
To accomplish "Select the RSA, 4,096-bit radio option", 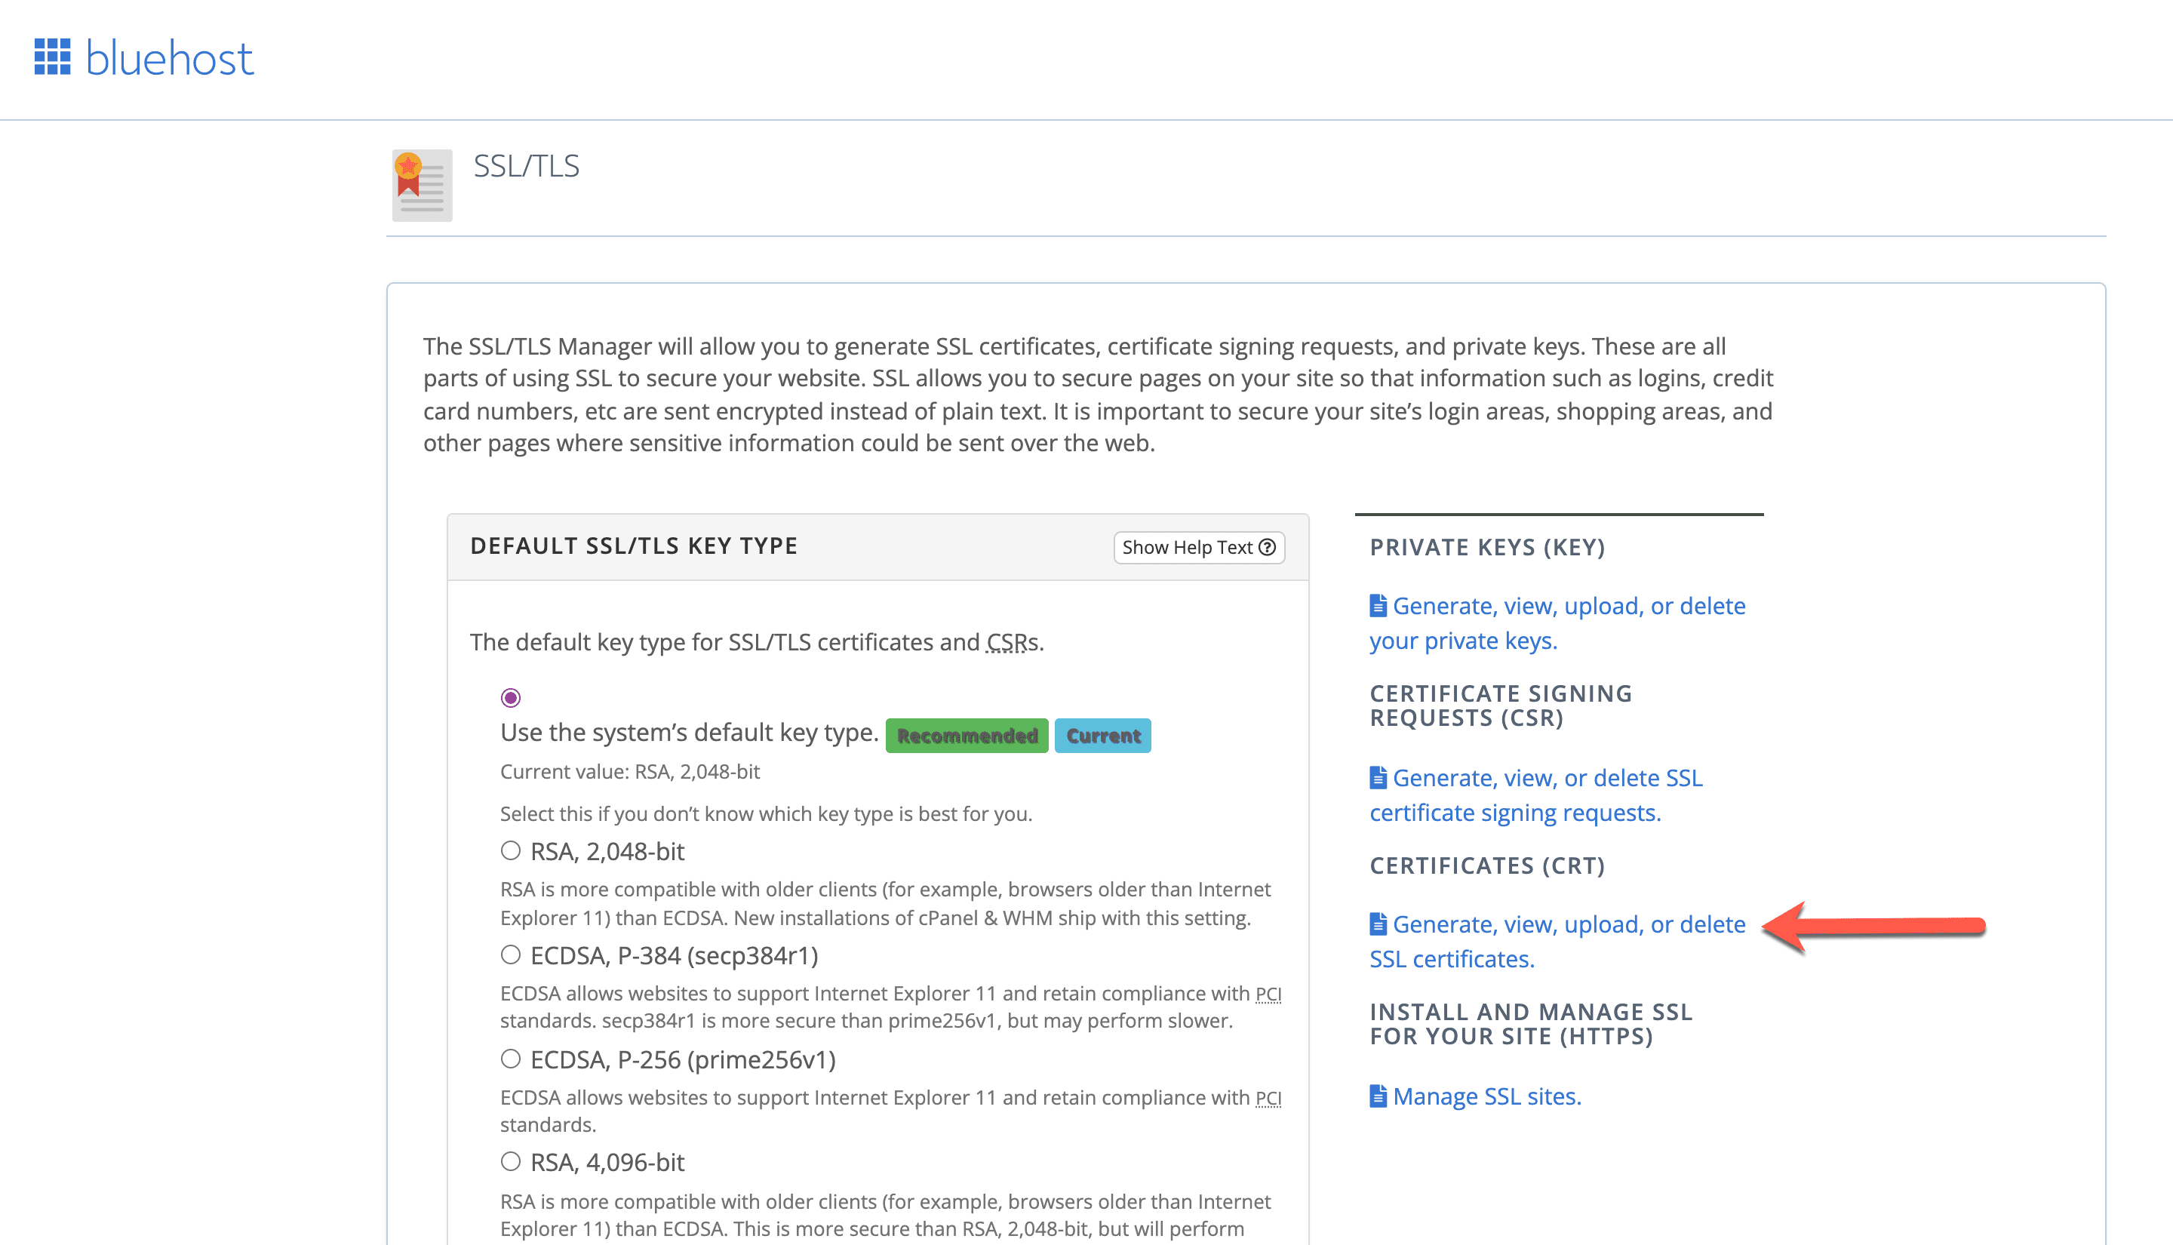I will pyautogui.click(x=510, y=1162).
